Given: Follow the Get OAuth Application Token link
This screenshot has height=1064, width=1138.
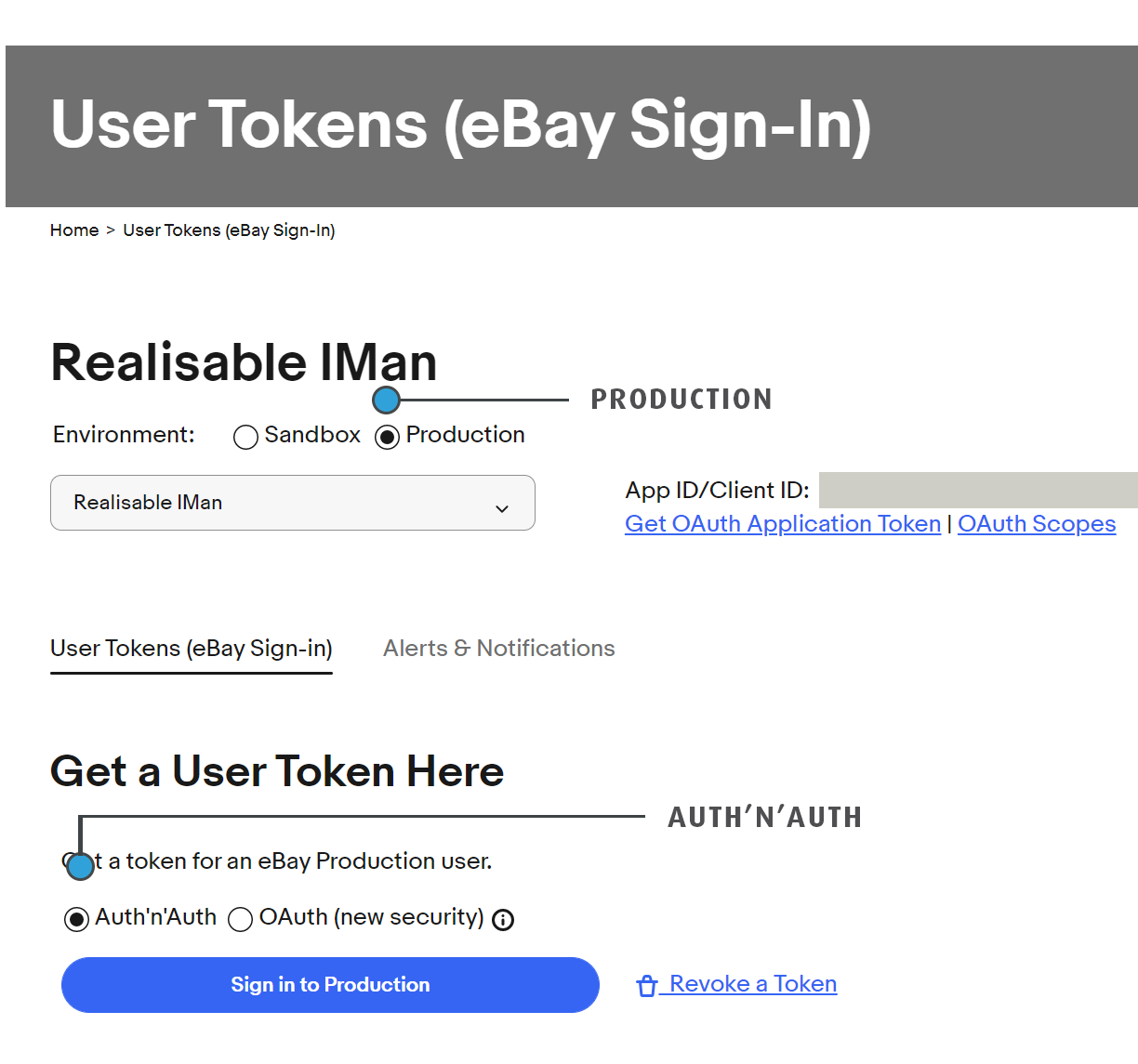Looking at the screenshot, I should tap(783, 524).
